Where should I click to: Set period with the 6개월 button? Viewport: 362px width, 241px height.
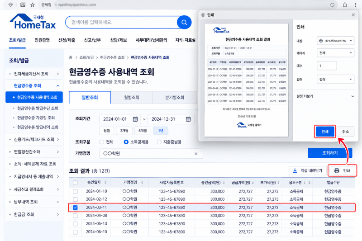(x=143, y=131)
